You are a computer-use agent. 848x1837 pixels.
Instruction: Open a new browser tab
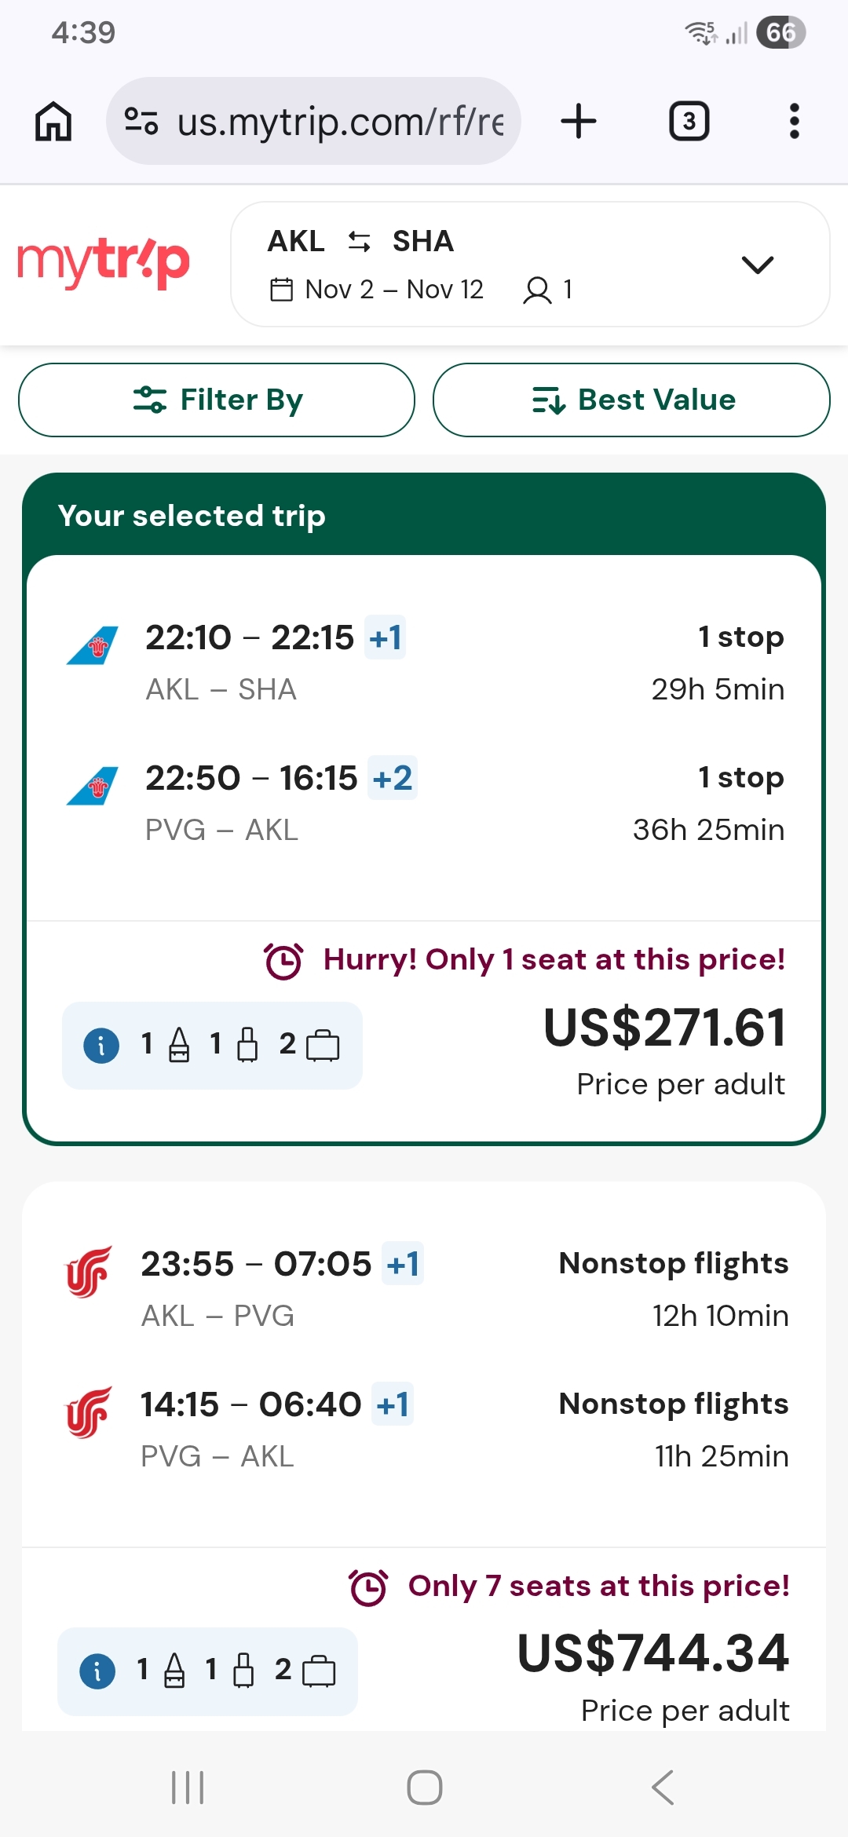point(579,122)
